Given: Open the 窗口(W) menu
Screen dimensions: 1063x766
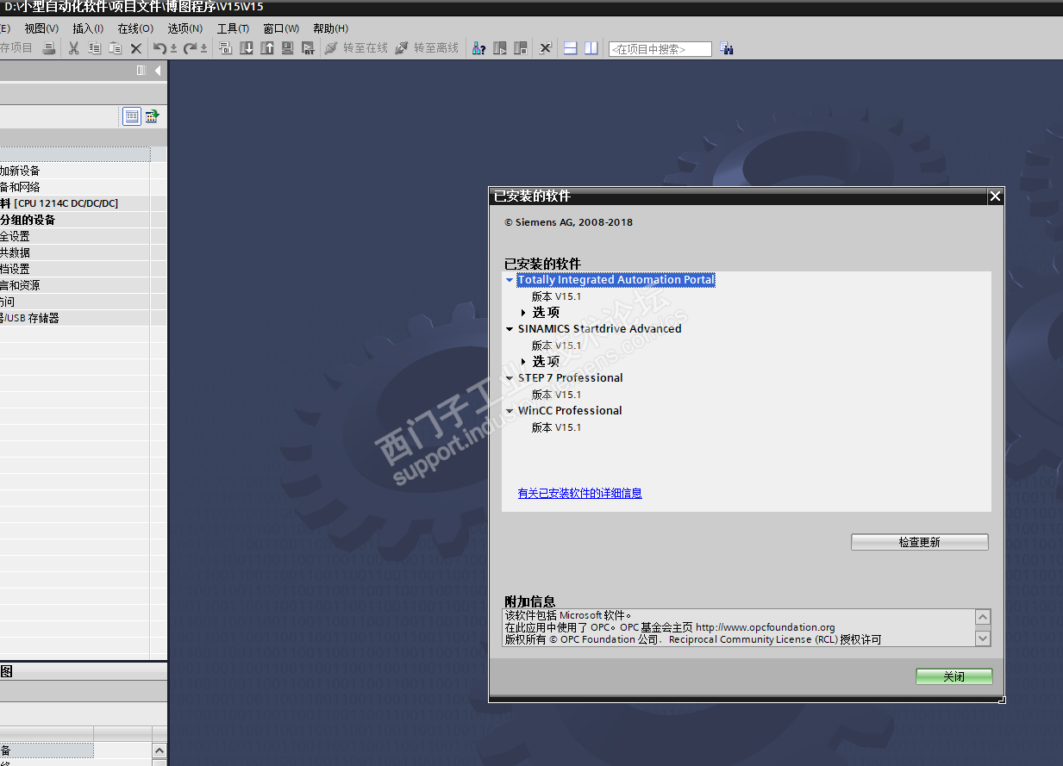Looking at the screenshot, I should pos(281,28).
